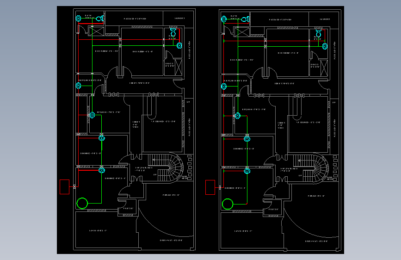Select toilet symbol in left plan's top-left bath
The image size is (401, 260).
pos(100,19)
